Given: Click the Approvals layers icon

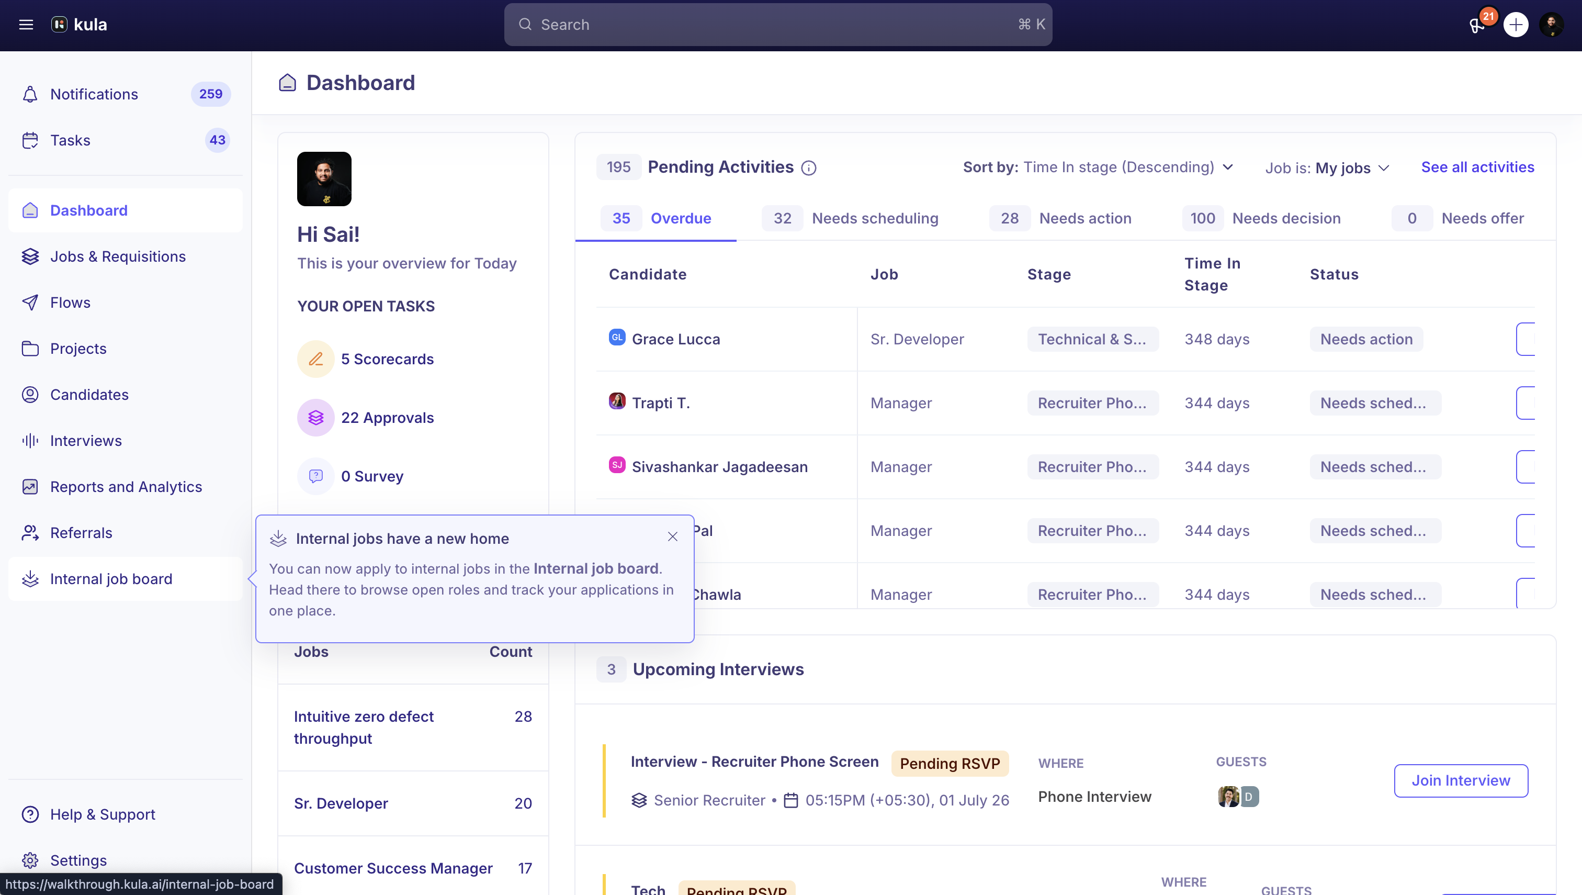Looking at the screenshot, I should pyautogui.click(x=316, y=417).
